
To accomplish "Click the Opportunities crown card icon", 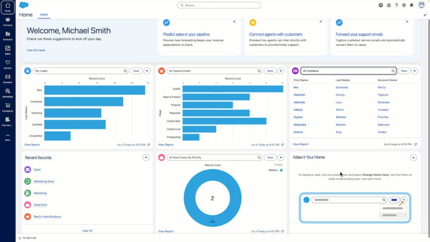I will tap(162, 71).
